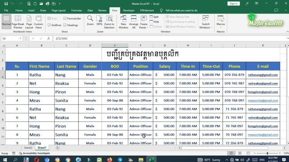
Task: Toggle the Formula Bar checkbox
Action: click(x=65, y=18)
